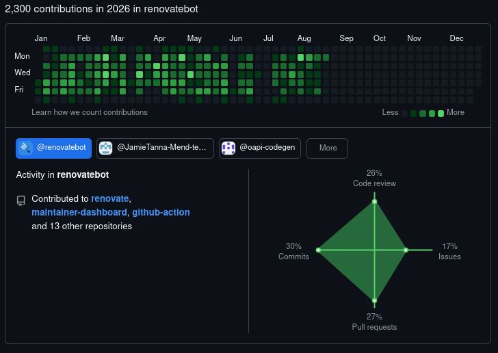498x353 pixels.
Task: Click the oapi-codegen avatar icon
Action: tap(228, 148)
